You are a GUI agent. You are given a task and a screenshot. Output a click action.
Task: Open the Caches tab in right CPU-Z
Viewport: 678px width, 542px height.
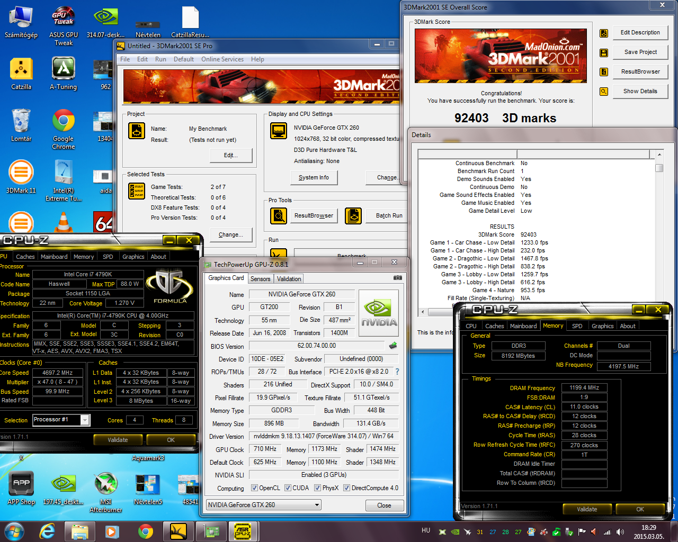[494, 326]
